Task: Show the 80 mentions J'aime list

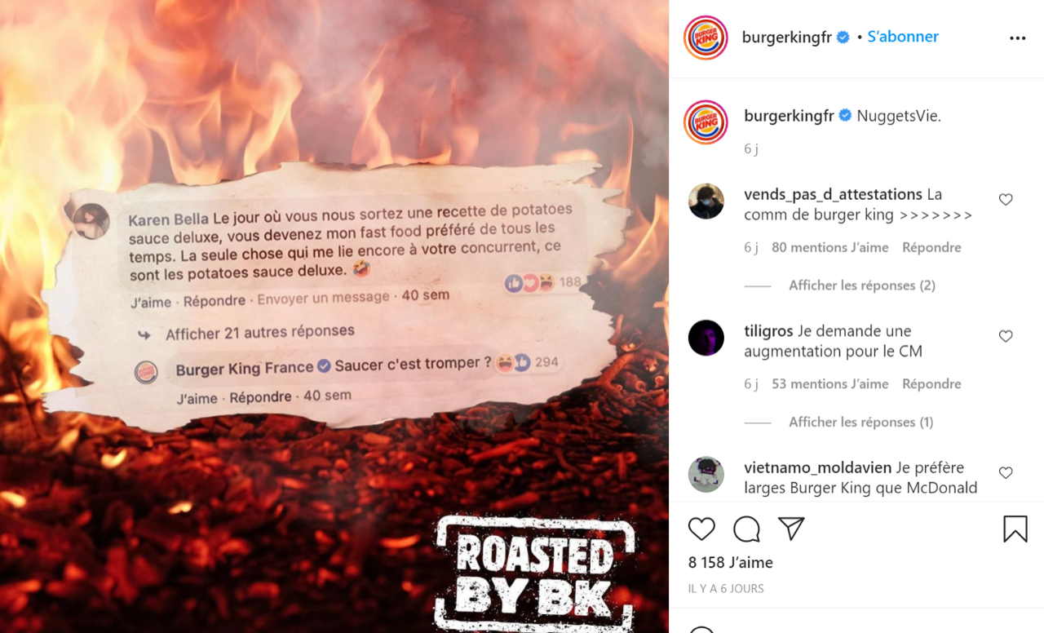Action: (830, 247)
